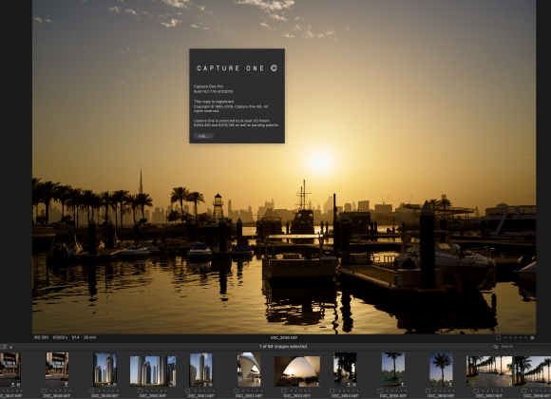Screen dimensions: 551x399
Task: Set rating on the dots under DSC_3653
Action: coord(300,390)
